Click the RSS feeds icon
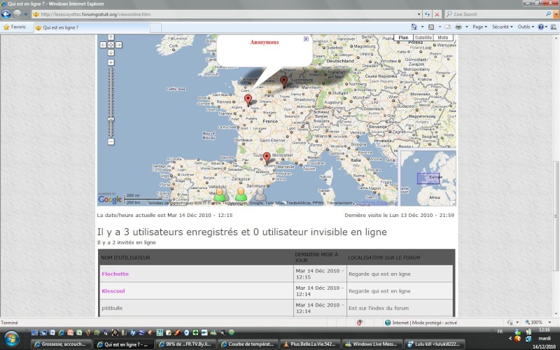The height and width of the screenshot is (350, 560). click(431, 27)
